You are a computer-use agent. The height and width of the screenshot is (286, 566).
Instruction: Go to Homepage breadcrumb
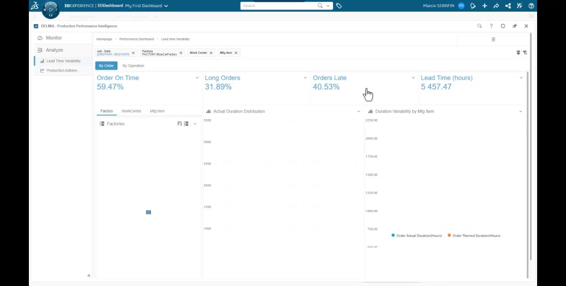[x=104, y=39]
